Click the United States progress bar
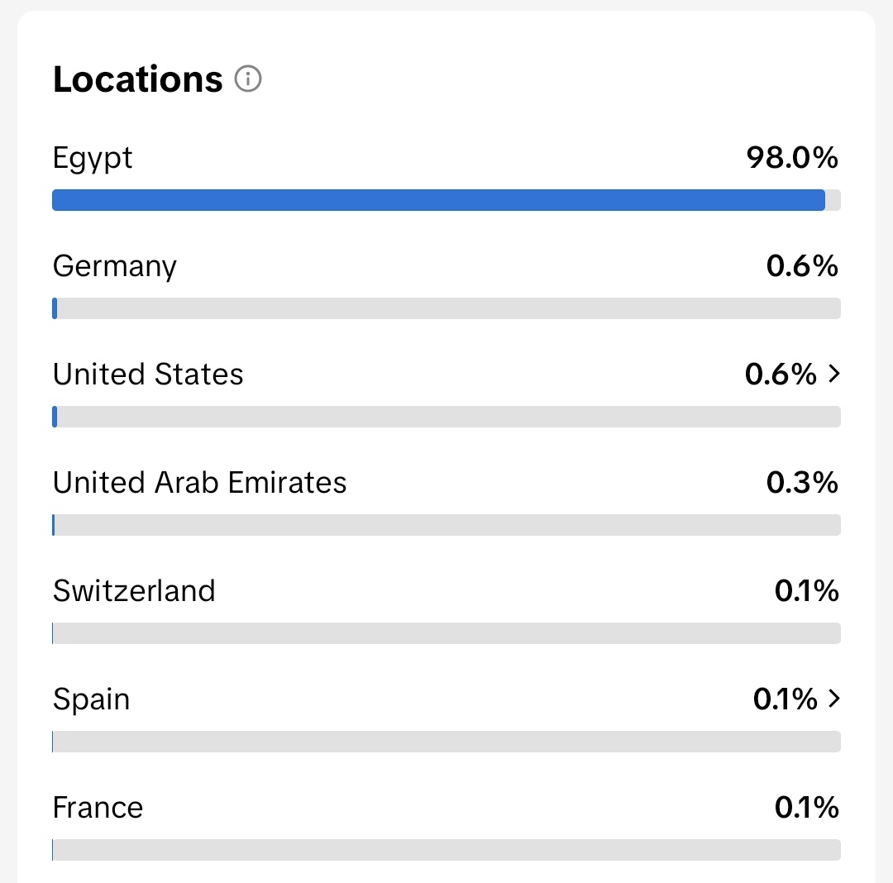The image size is (893, 883). (446, 416)
